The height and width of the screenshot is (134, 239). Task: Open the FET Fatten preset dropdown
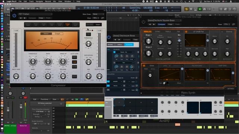[35, 14]
